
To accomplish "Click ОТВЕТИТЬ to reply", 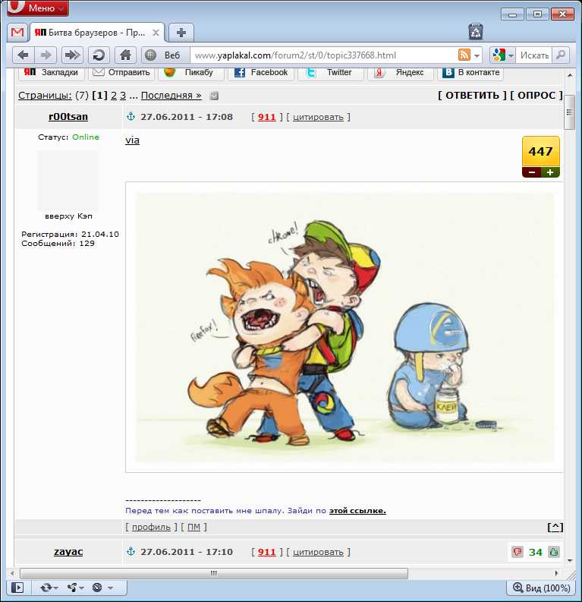I will pyautogui.click(x=472, y=95).
